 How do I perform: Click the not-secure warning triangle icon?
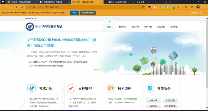(34, 7)
